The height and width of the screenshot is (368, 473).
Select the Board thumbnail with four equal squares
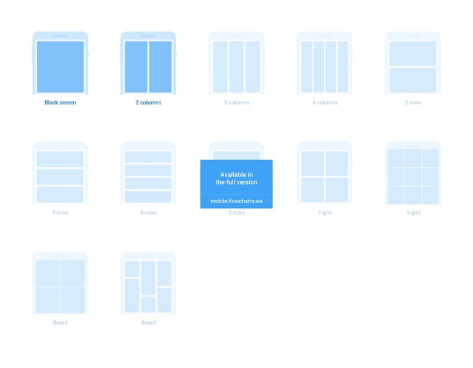coord(60,283)
